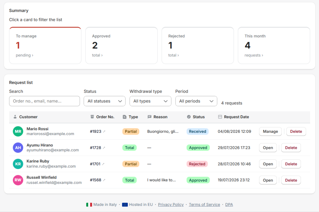Open the Terms of Service link
This screenshot has width=319, height=212.
(x=204, y=205)
